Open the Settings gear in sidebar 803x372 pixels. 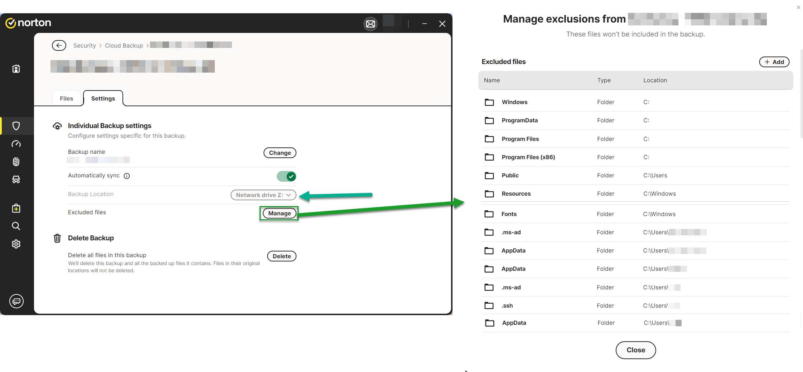(x=16, y=244)
